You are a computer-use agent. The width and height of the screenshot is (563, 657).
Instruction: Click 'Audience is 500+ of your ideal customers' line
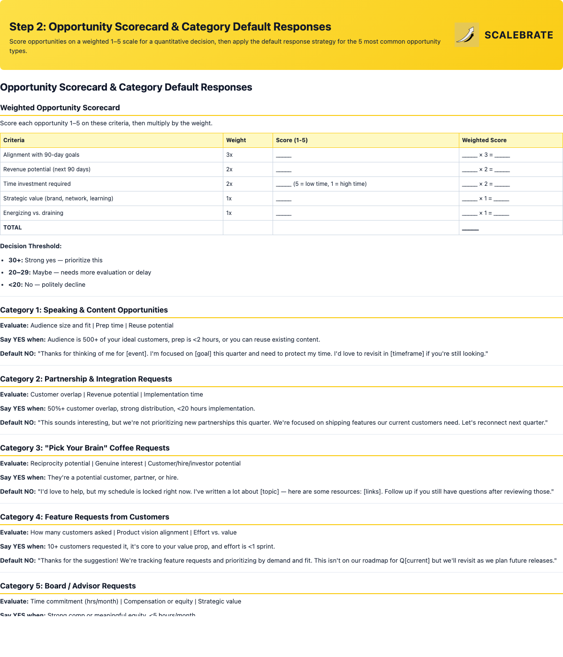point(160,339)
